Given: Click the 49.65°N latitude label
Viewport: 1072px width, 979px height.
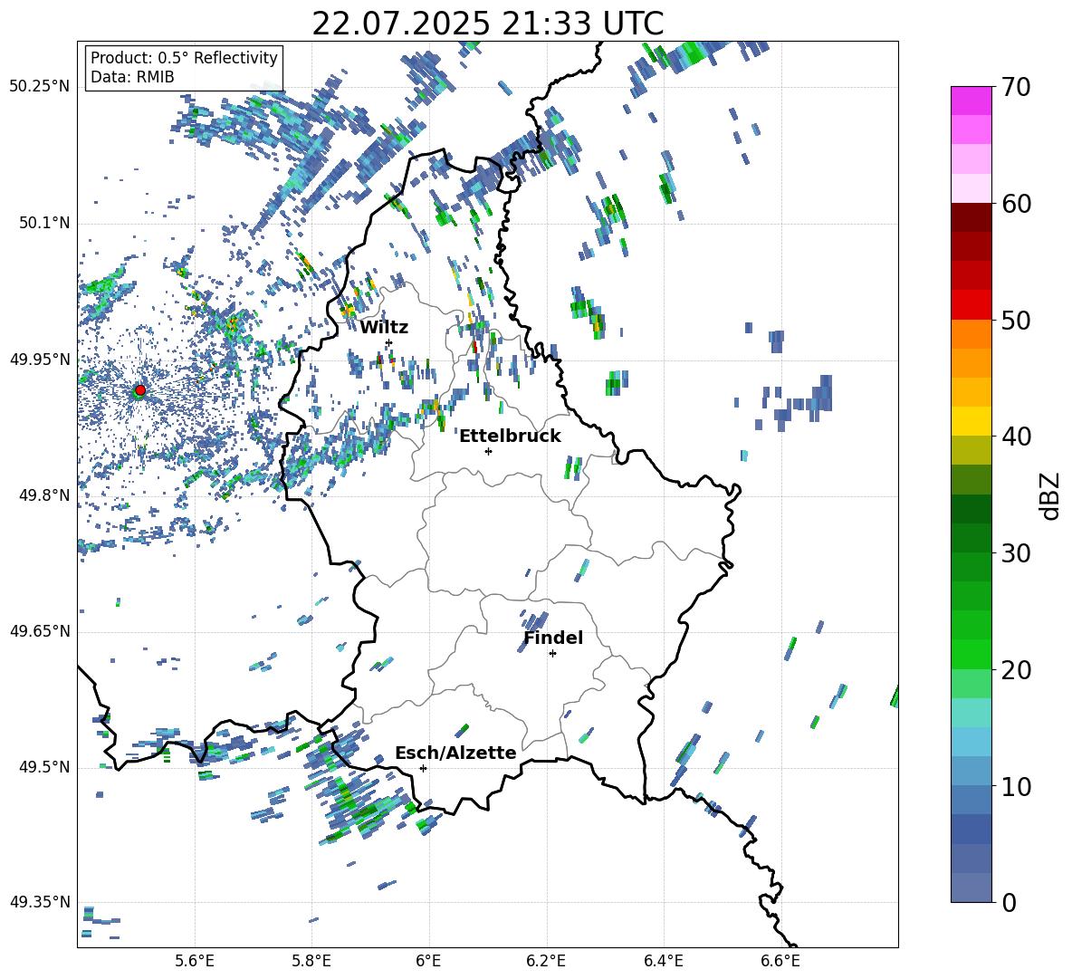Looking at the screenshot, I should [40, 630].
